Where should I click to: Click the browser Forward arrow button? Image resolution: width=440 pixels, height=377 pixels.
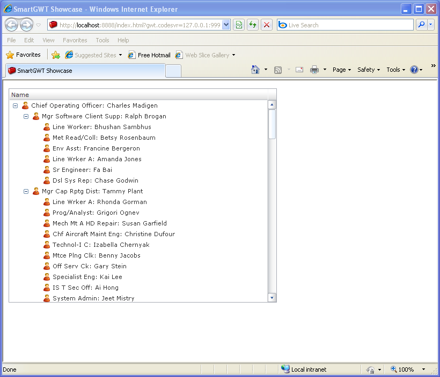(x=27, y=25)
